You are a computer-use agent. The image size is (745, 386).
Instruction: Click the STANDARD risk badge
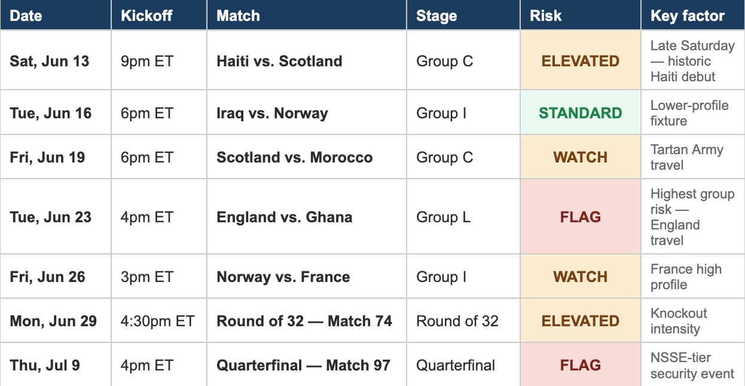tap(581, 113)
